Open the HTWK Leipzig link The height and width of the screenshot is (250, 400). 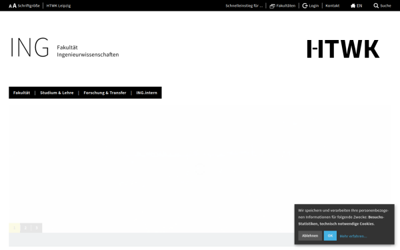coord(59,5)
